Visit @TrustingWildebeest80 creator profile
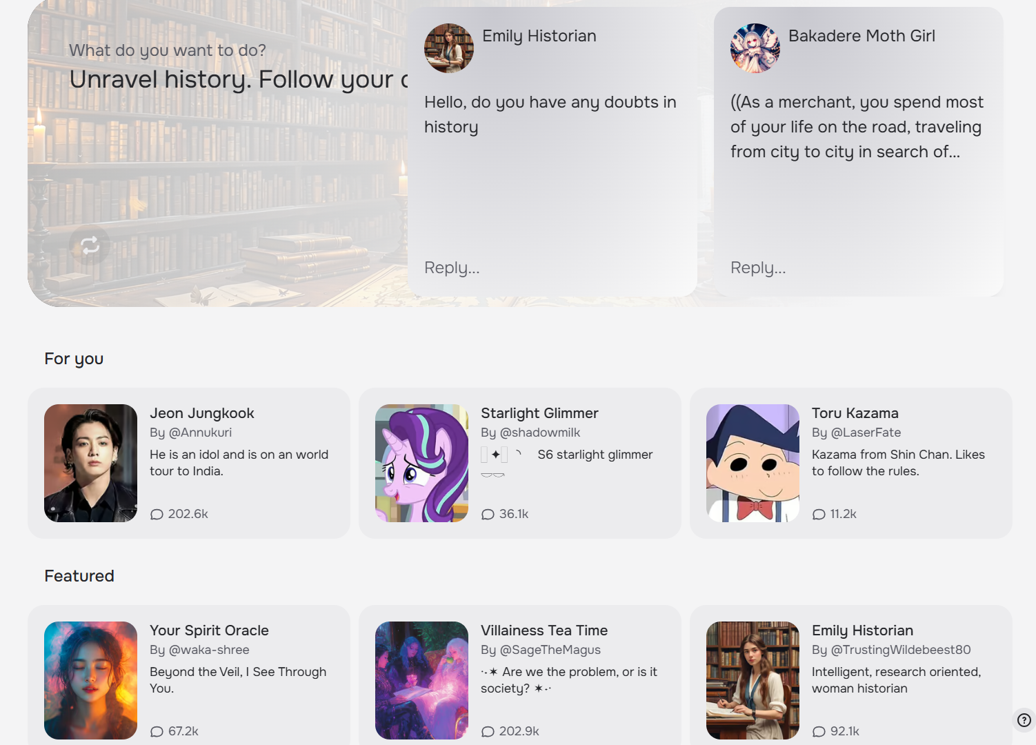Viewport: 1036px width, 745px height. click(x=900, y=650)
